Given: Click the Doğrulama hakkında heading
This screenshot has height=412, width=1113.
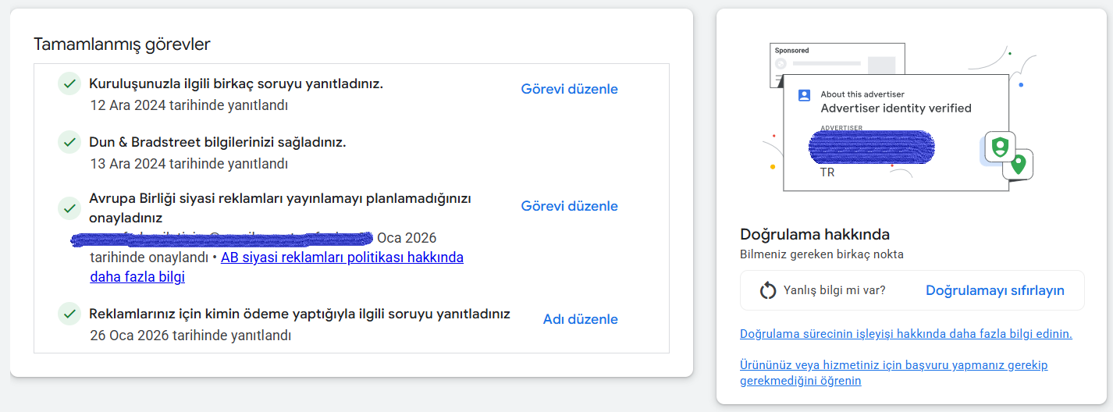Looking at the screenshot, I should tap(815, 234).
